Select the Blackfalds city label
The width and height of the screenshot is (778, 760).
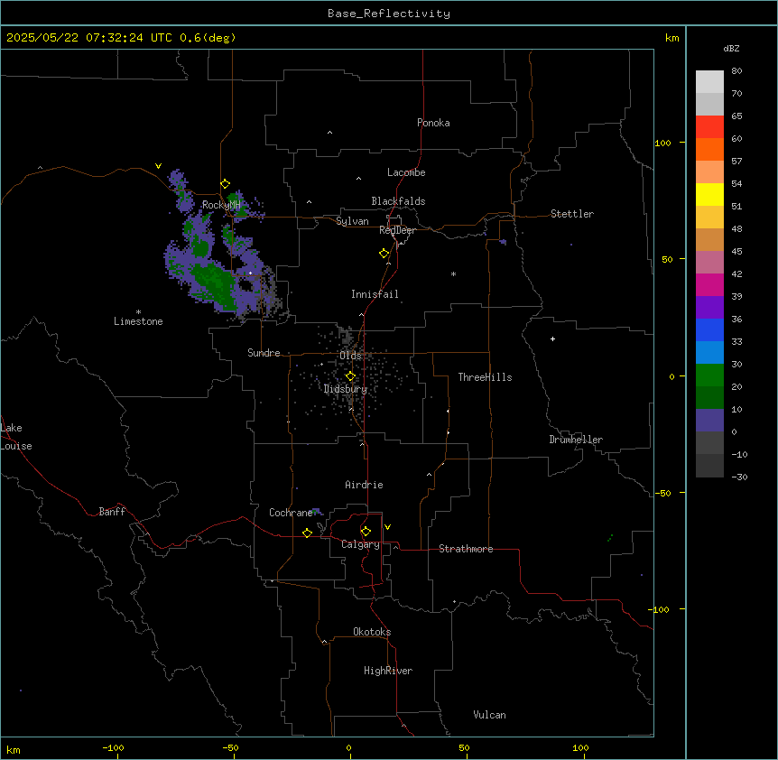(398, 201)
